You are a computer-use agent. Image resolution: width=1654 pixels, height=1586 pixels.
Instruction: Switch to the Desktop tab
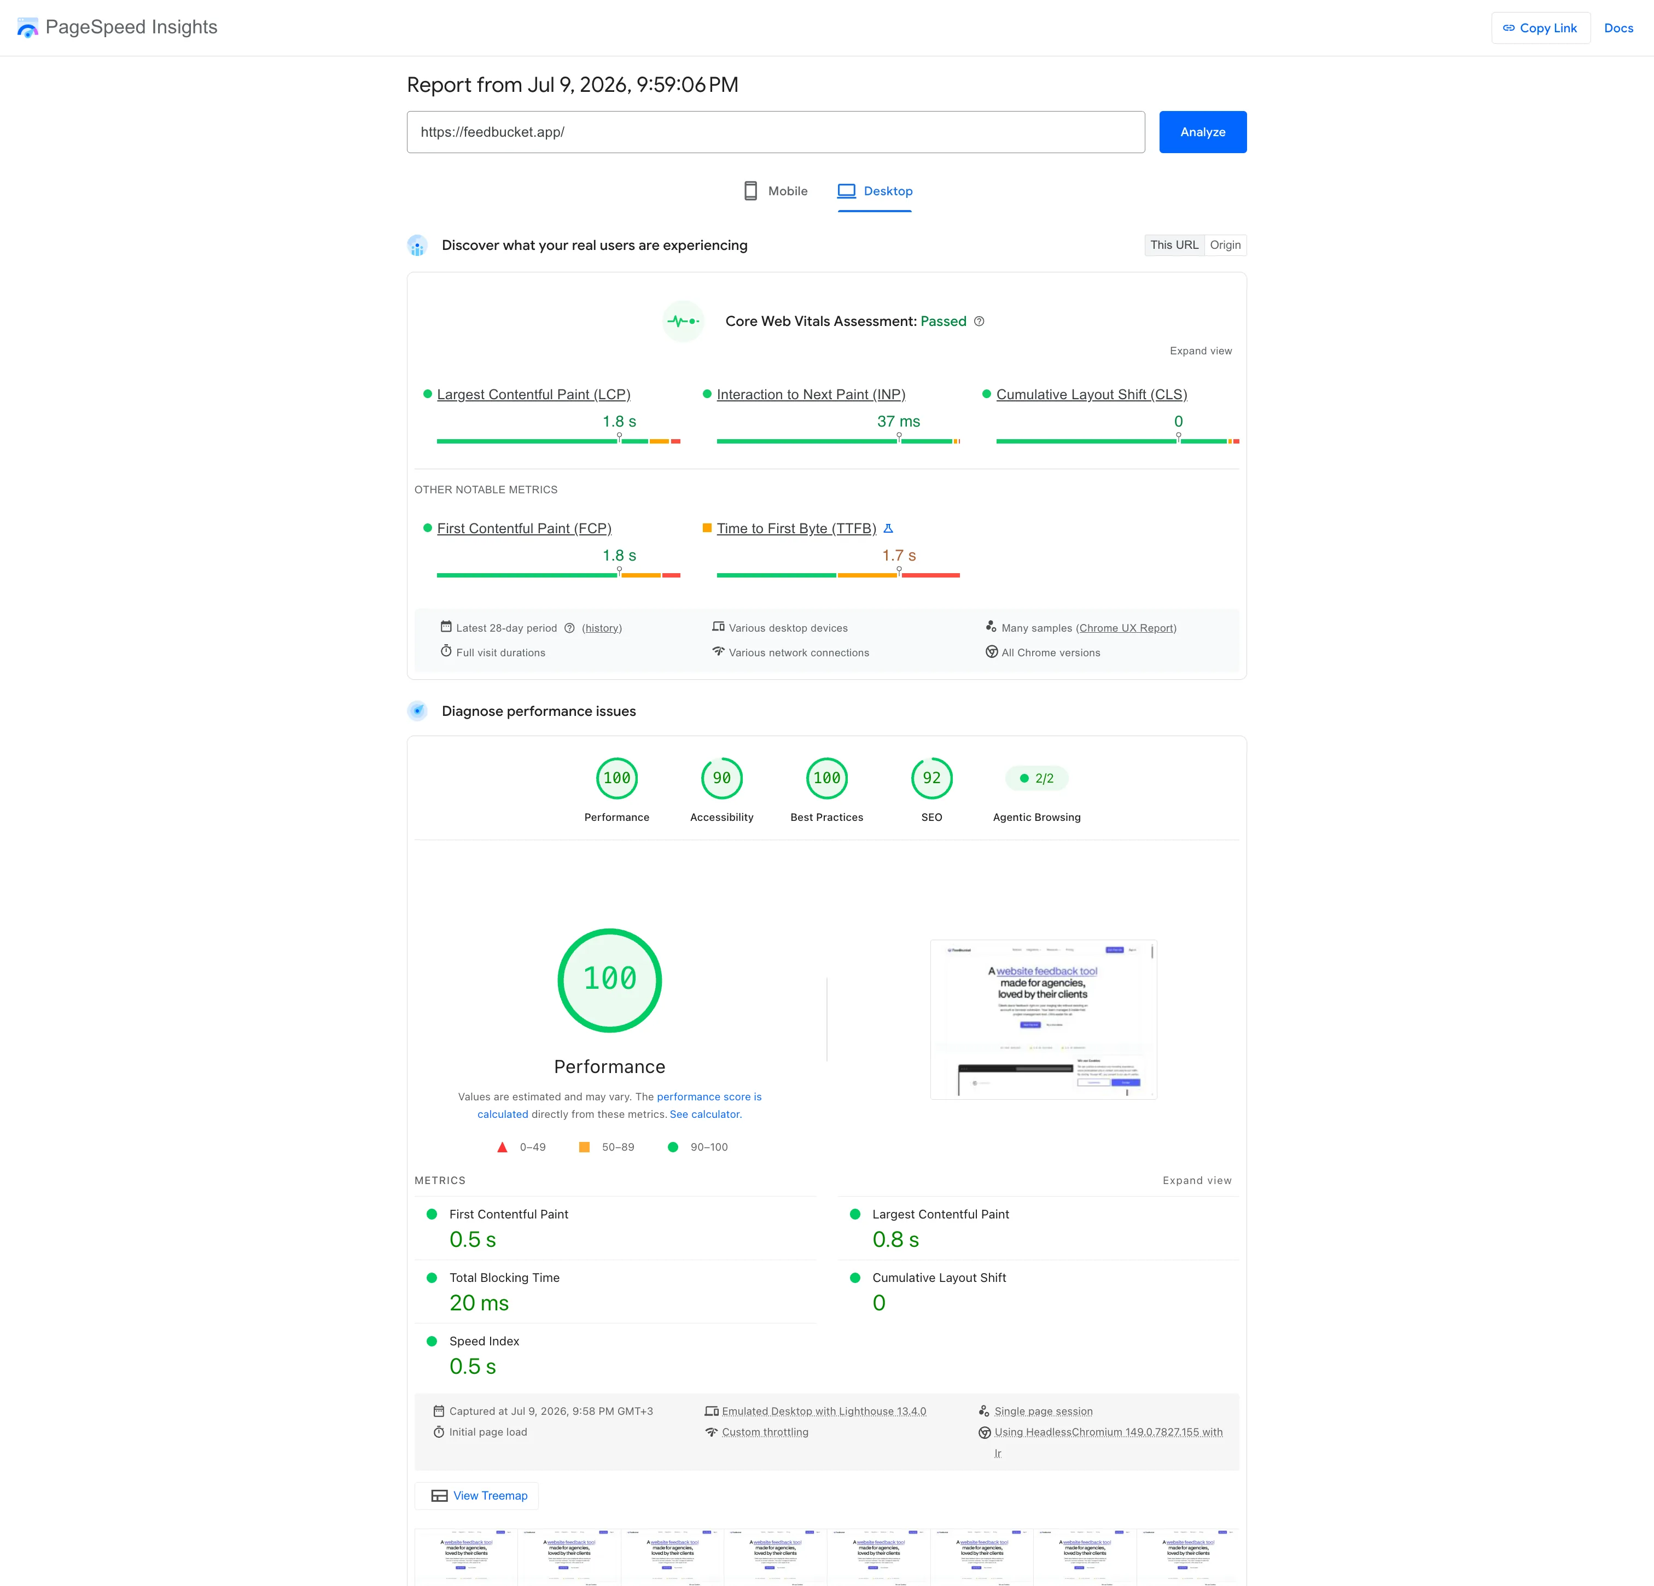(x=875, y=191)
